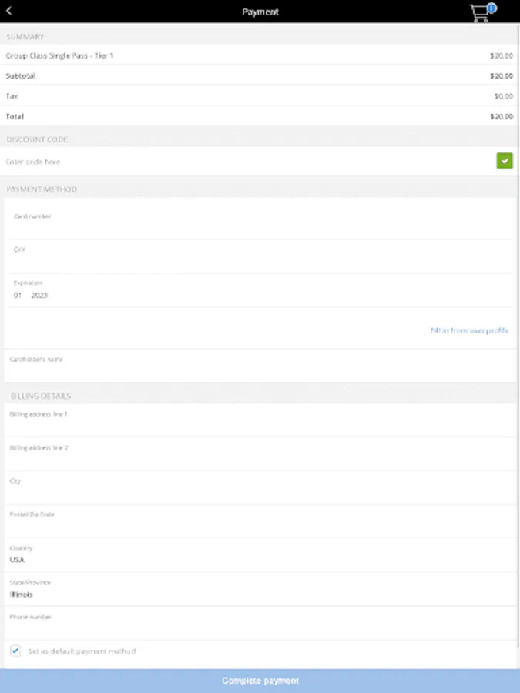Focus the CVV field
The image size is (520, 693).
click(260, 256)
